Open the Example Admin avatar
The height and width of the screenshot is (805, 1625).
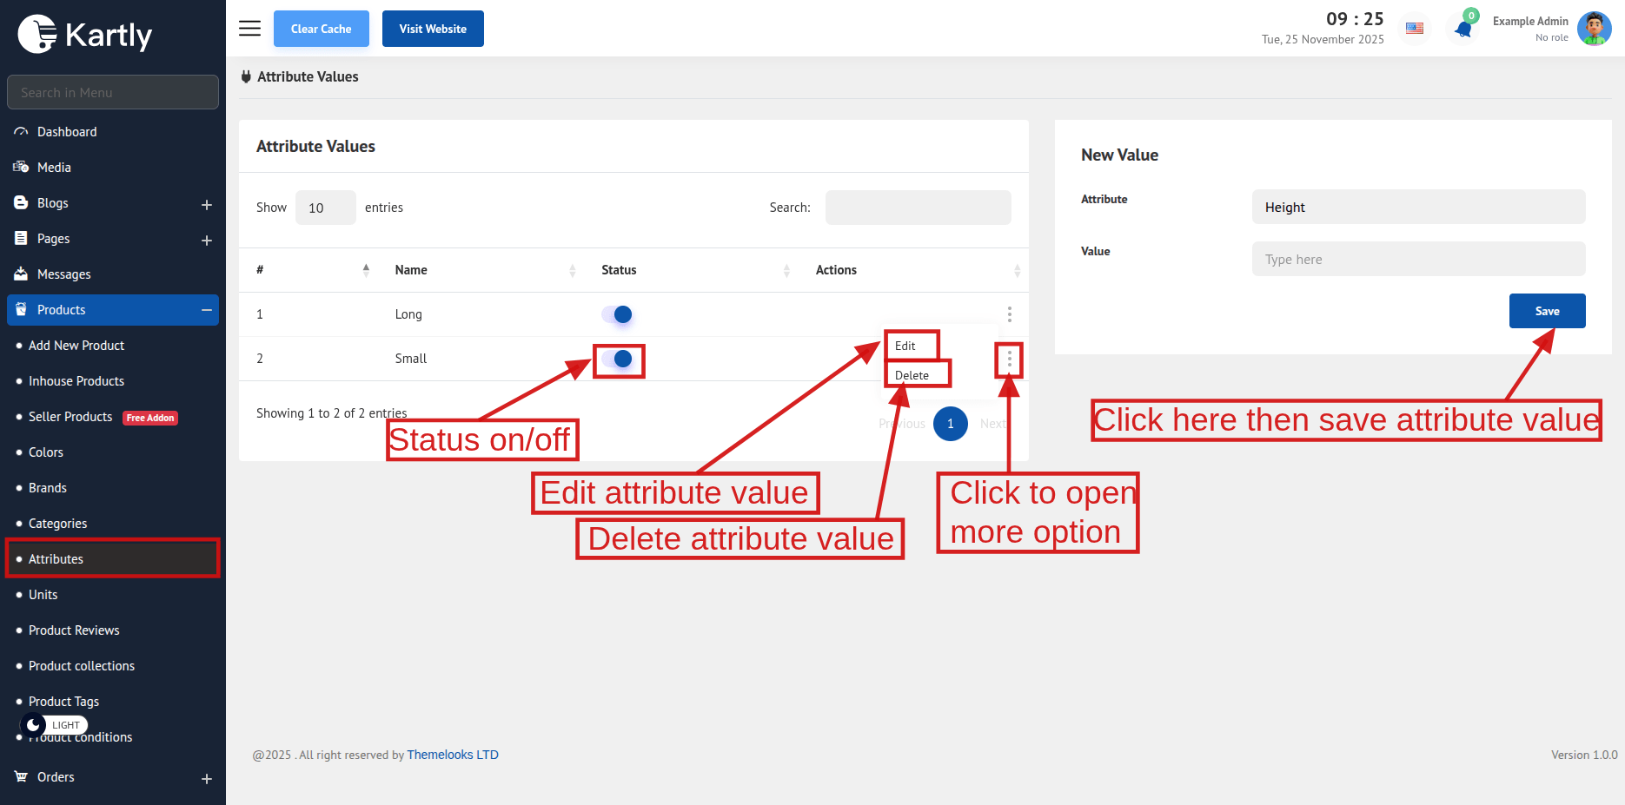click(1594, 29)
